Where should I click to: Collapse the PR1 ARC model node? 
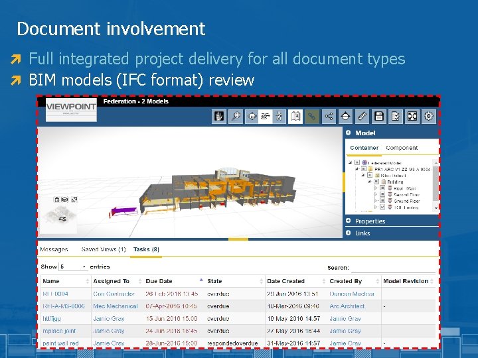[x=357, y=169]
